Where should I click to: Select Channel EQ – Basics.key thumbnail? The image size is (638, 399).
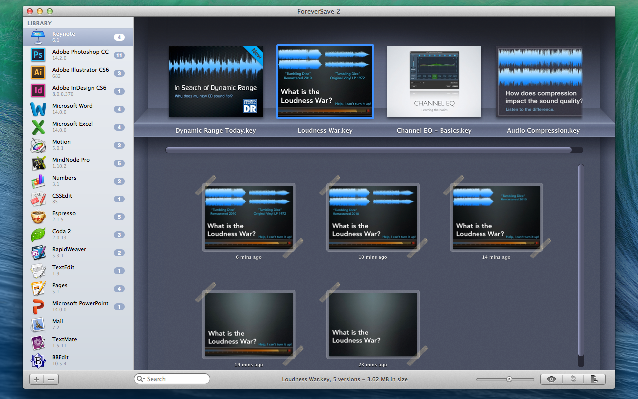[434, 82]
